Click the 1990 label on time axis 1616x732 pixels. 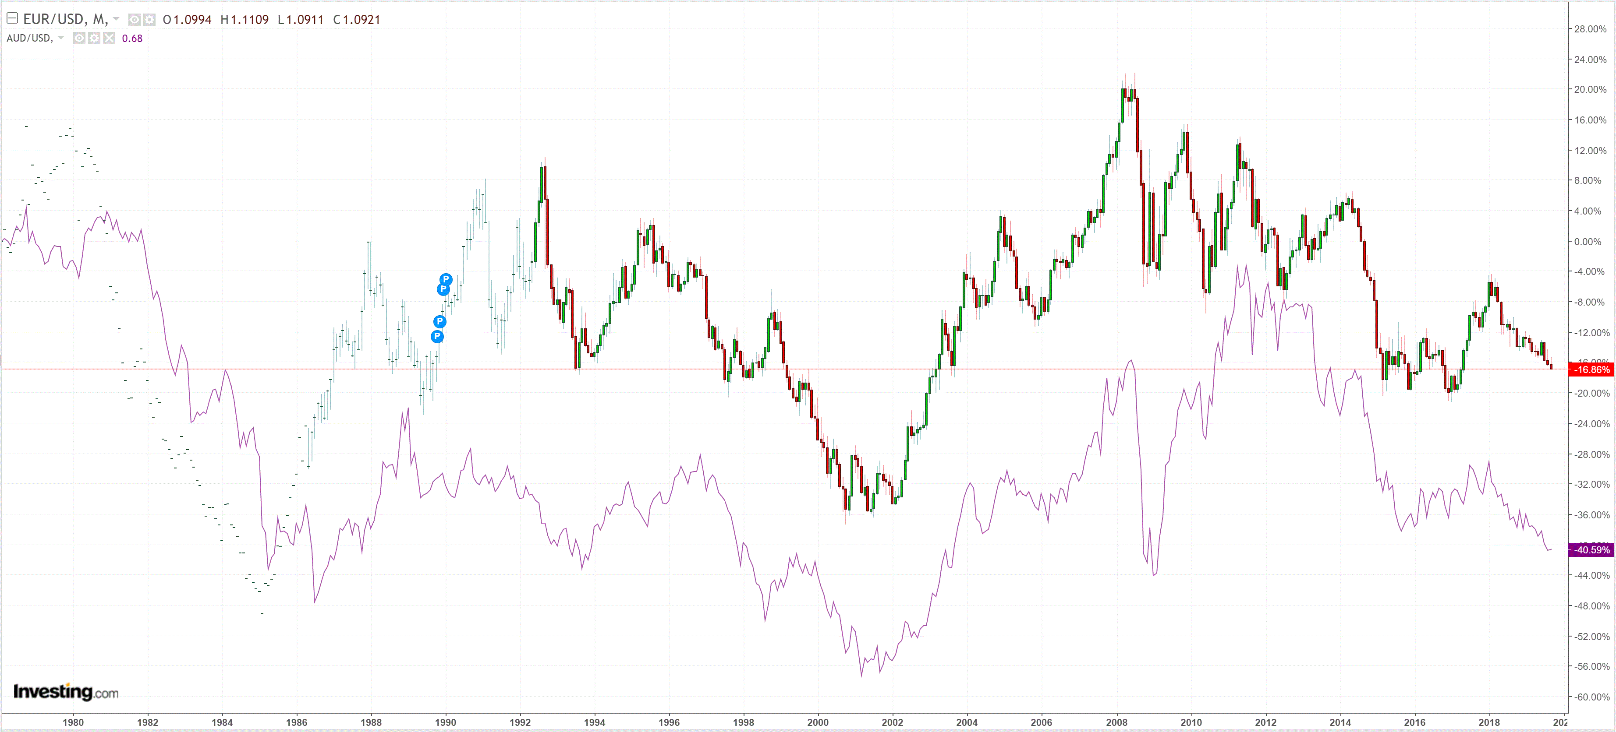[x=445, y=722]
